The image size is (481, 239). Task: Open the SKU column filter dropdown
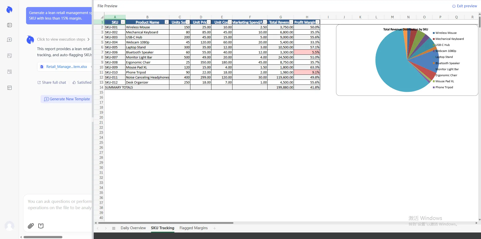click(x=123, y=22)
